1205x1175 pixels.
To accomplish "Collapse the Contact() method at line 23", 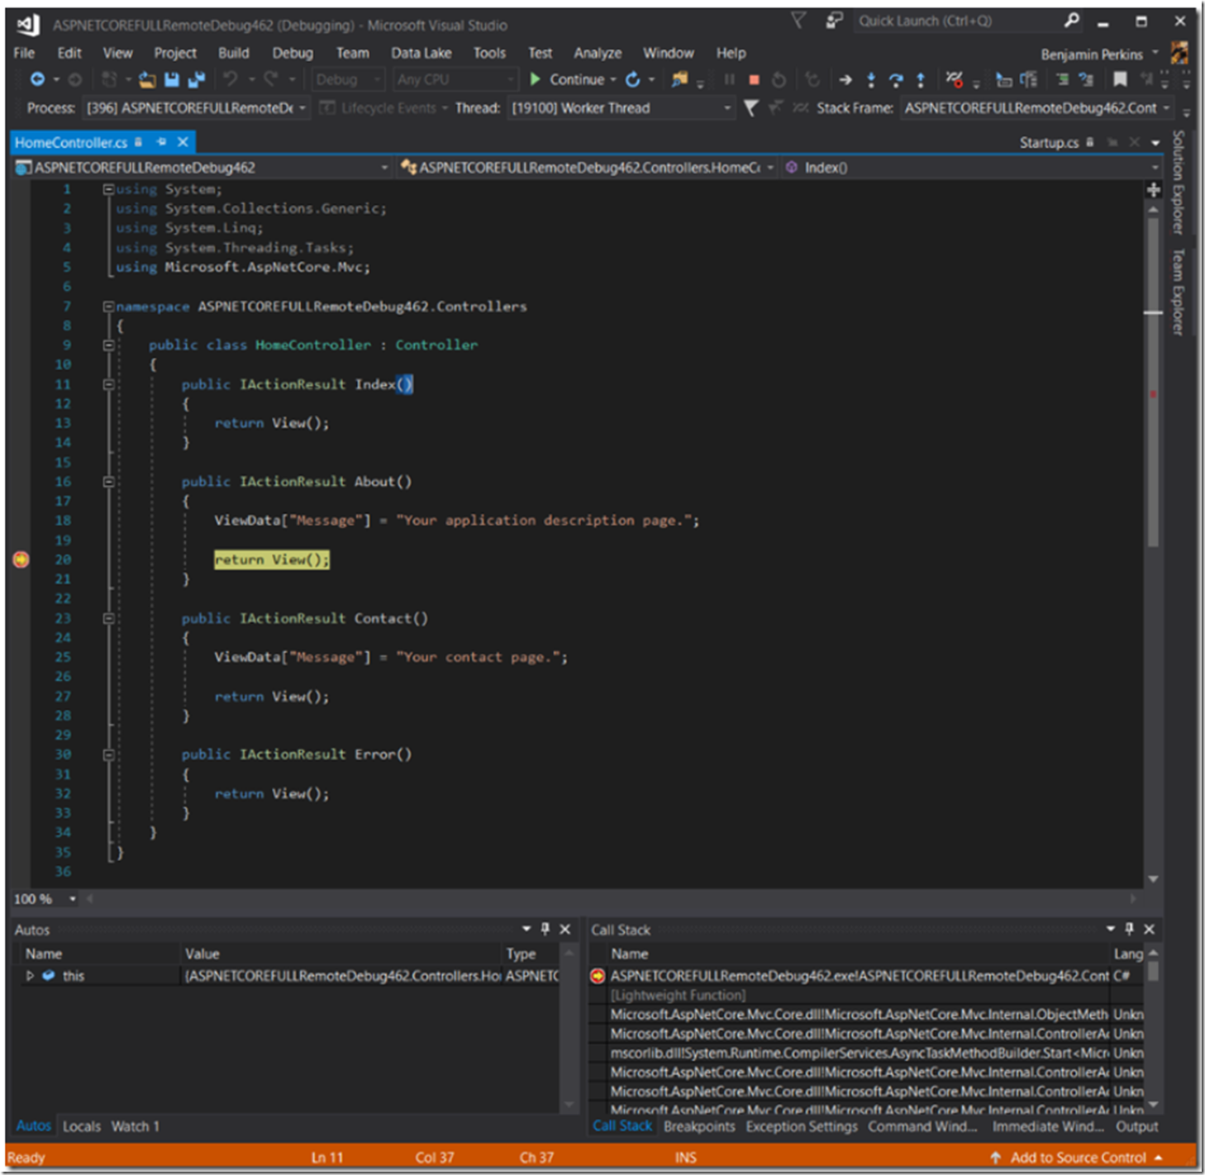I will 108,618.
